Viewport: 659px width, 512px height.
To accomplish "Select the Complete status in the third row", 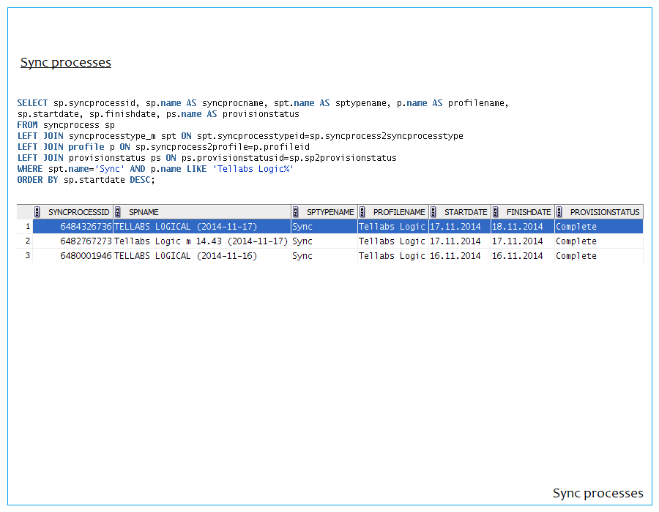I will coord(576,256).
